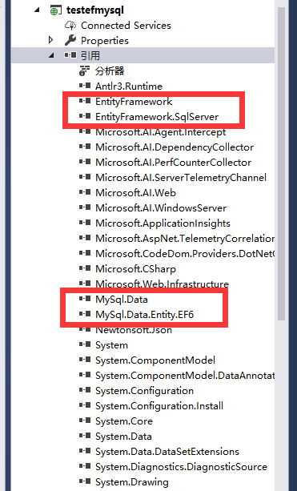Select Microsoft.AI.DependencyCollector reference name

coord(175,147)
